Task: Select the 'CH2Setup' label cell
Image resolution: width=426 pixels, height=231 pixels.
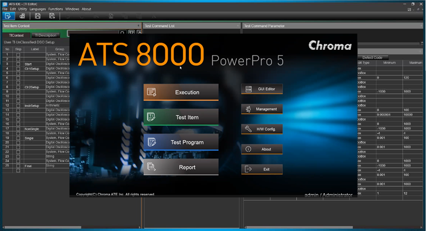Action: [35, 87]
